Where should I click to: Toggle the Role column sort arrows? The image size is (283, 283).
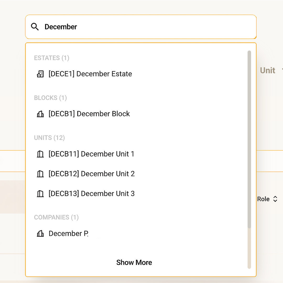275,199
